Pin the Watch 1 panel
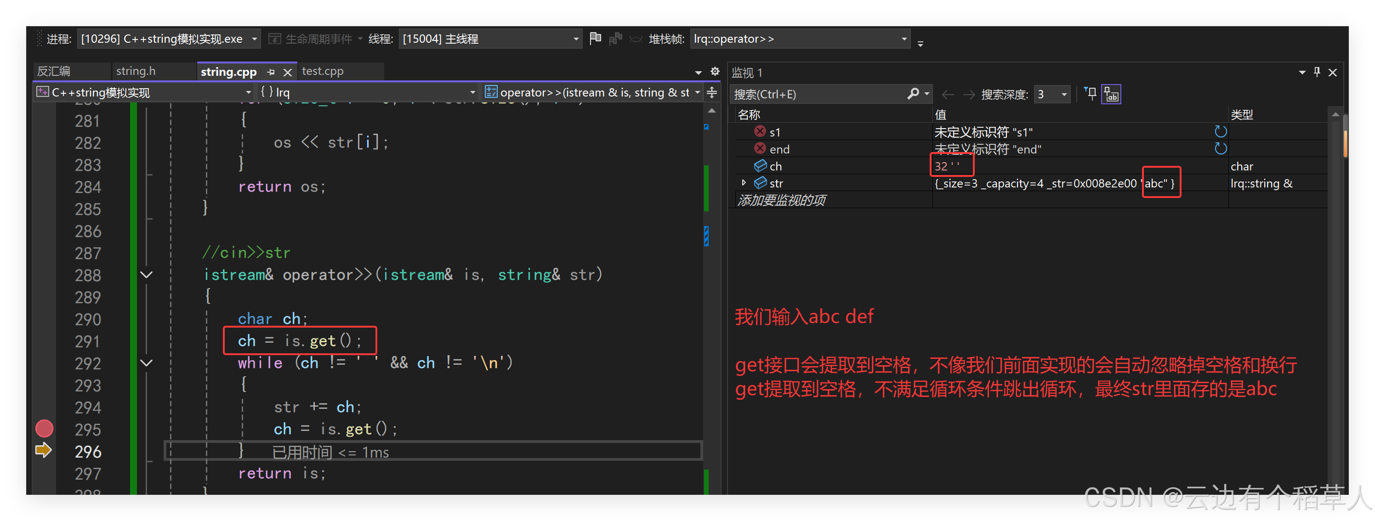This screenshot has width=1375, height=521. coord(1317,72)
